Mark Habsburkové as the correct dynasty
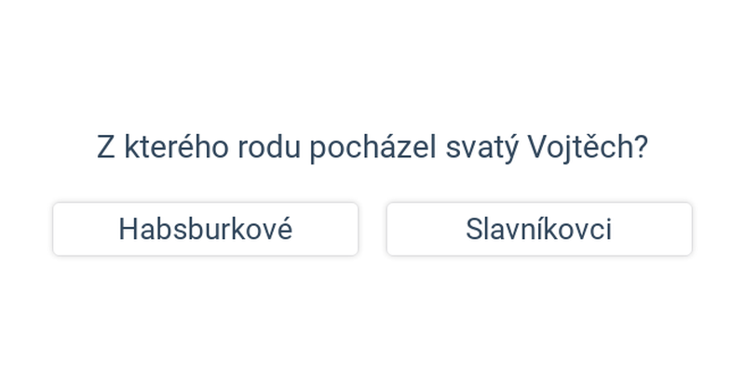The height and width of the screenshot is (372, 745). click(205, 229)
